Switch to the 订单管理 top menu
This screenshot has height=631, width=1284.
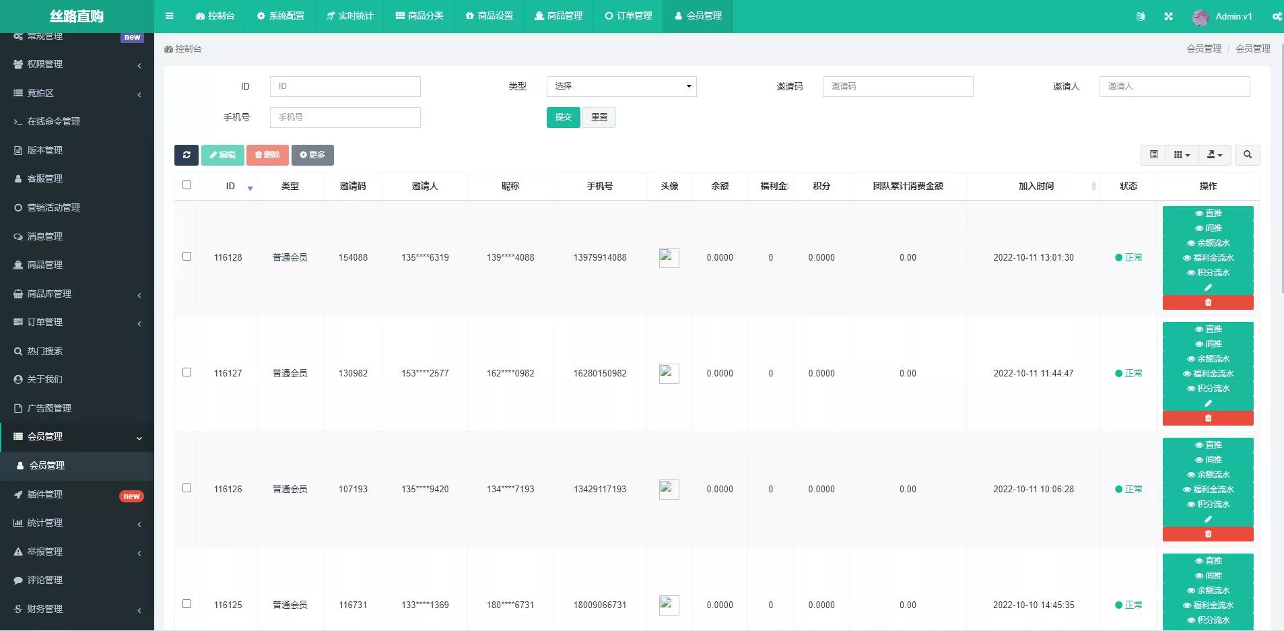click(x=628, y=15)
